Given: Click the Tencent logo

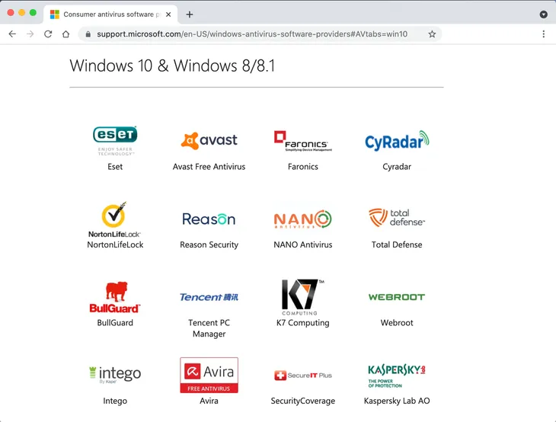Looking at the screenshot, I should coord(209,297).
